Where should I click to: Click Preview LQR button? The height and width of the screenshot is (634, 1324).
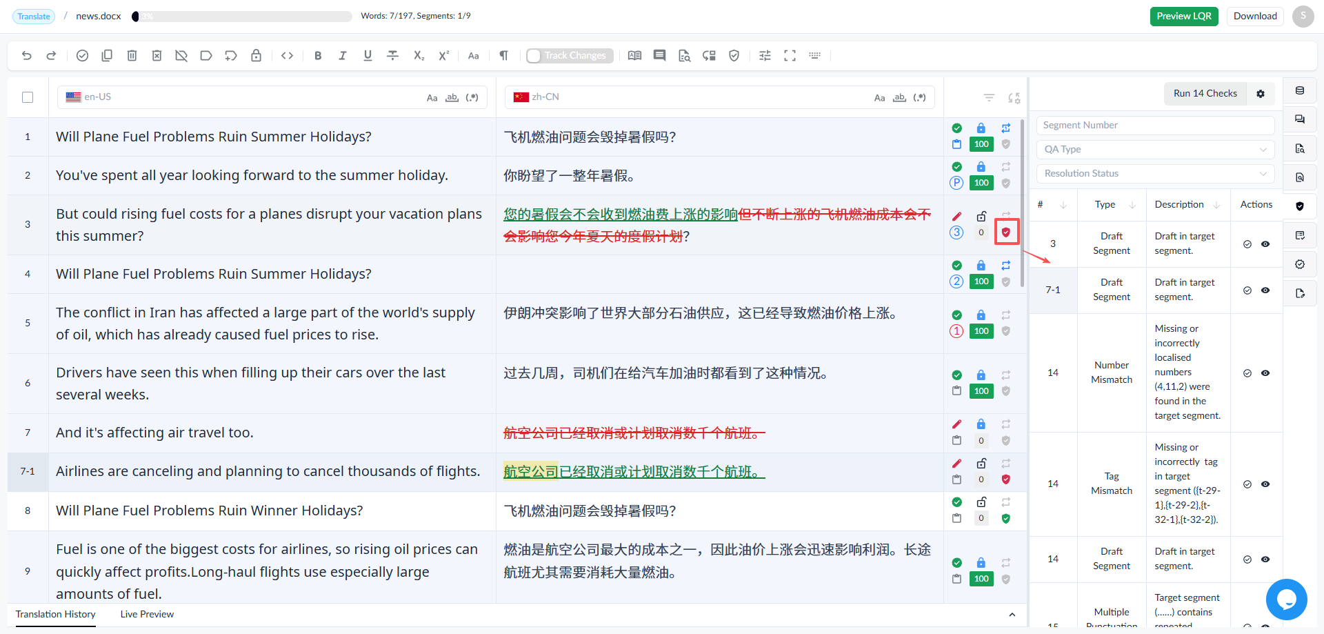point(1184,17)
